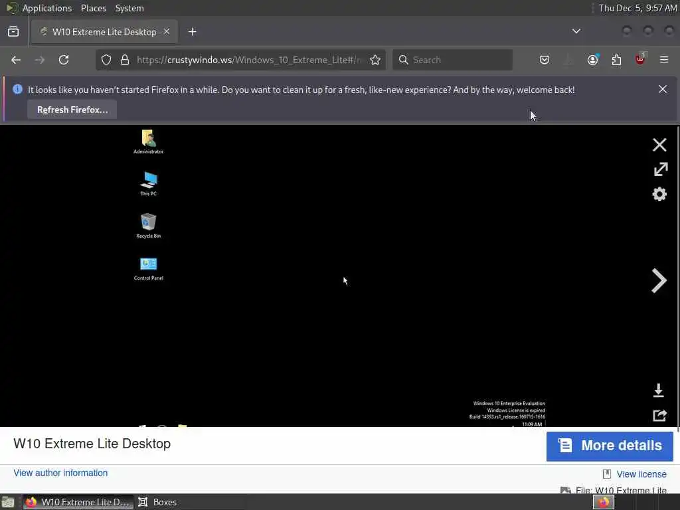Bookmark this page with the star icon
This screenshot has width=680, height=510.
pyautogui.click(x=375, y=60)
